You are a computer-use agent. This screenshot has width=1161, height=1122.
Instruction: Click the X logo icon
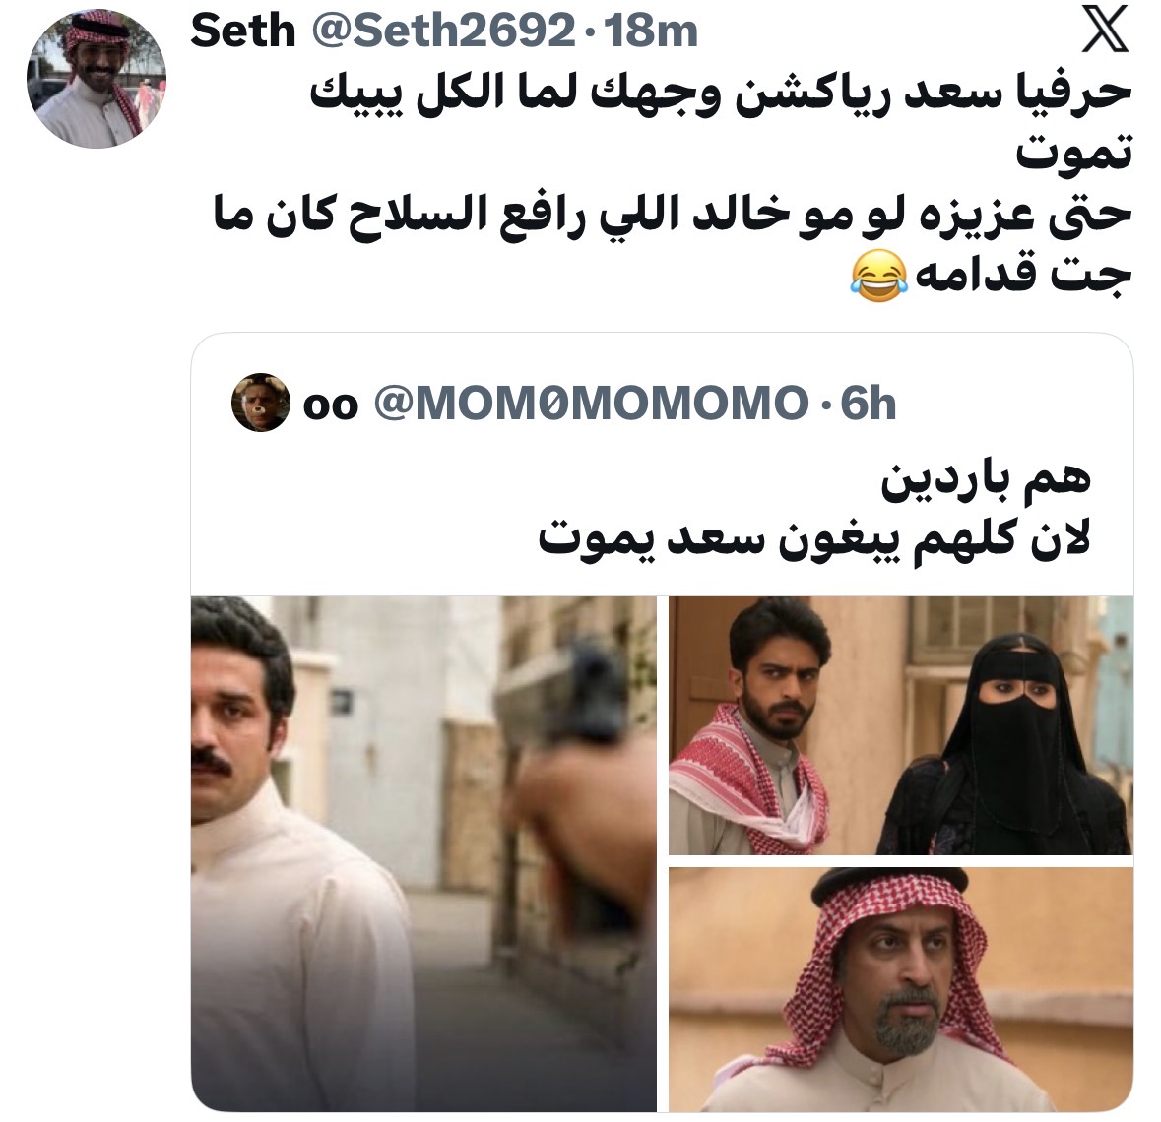[x=1104, y=31]
